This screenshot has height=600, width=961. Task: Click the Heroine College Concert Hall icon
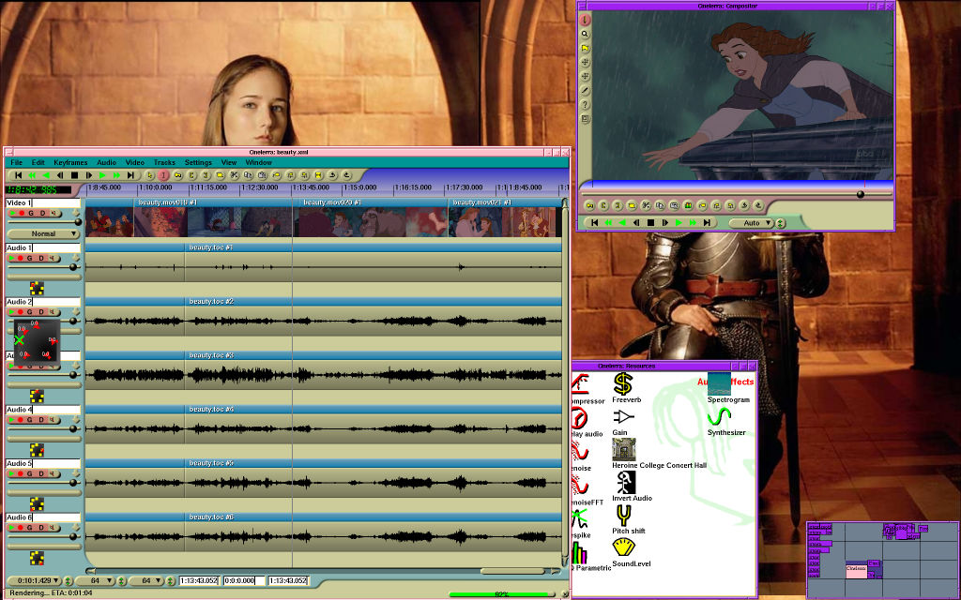tap(623, 448)
